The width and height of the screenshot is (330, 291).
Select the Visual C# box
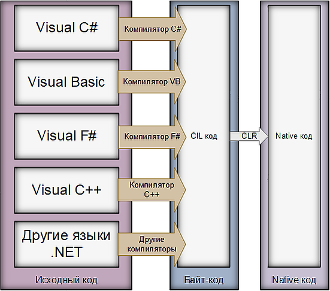tap(66, 28)
